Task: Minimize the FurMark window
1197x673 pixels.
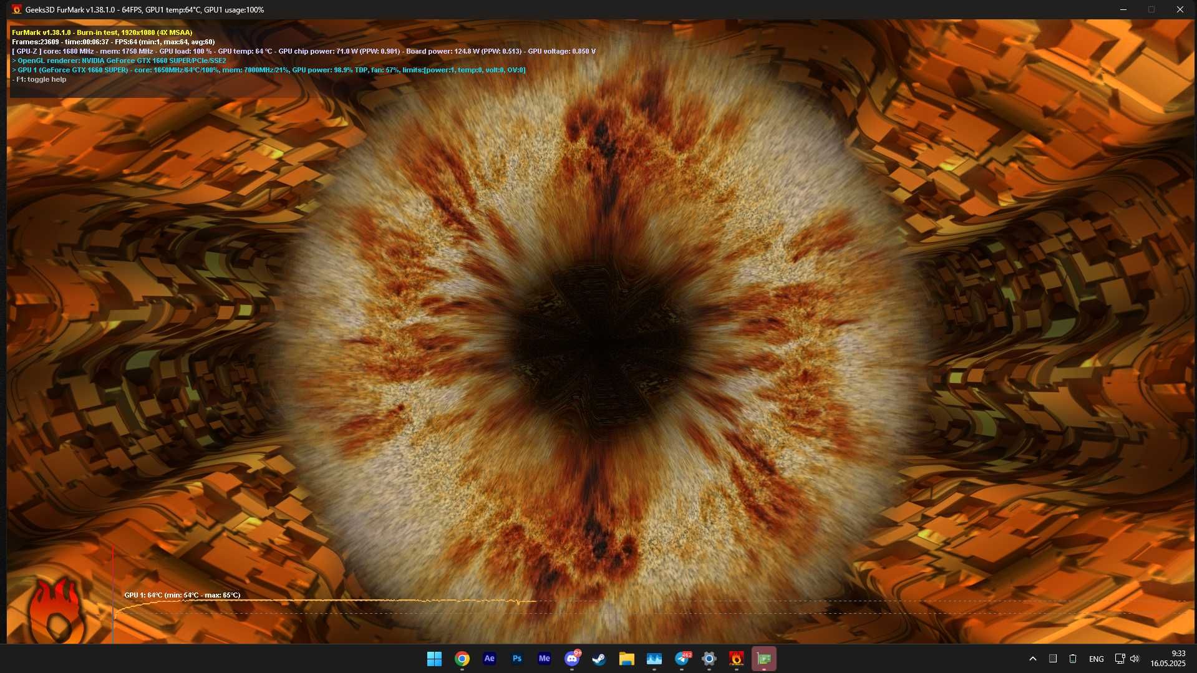Action: (x=1123, y=9)
